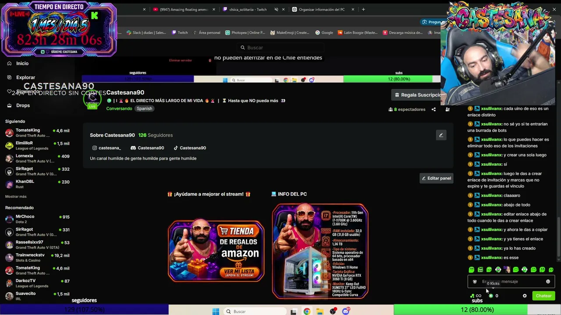Click the Regala Suscripciones button
Image resolution: width=561 pixels, height=315 pixels.
[416, 95]
